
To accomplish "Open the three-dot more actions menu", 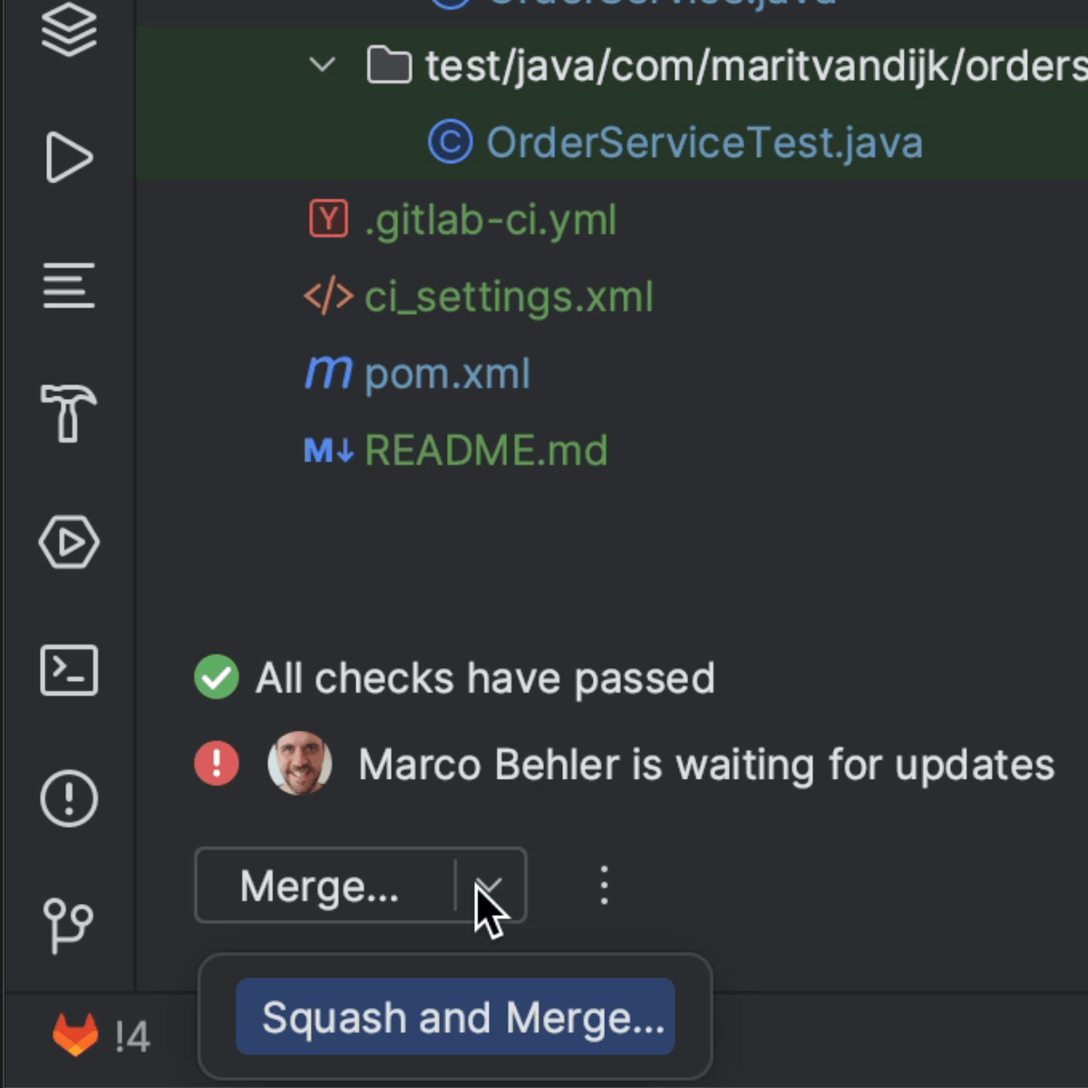I will coord(604,886).
